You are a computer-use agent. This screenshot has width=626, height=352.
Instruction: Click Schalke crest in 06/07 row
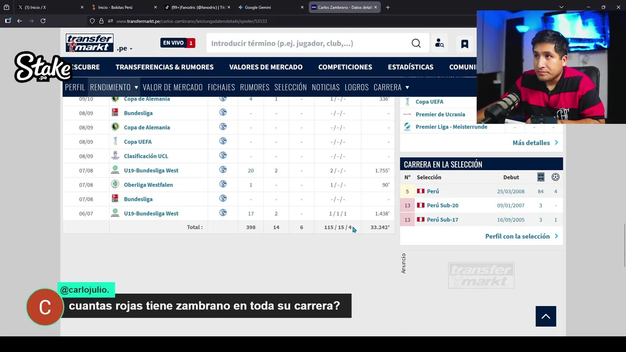pyautogui.click(x=223, y=213)
